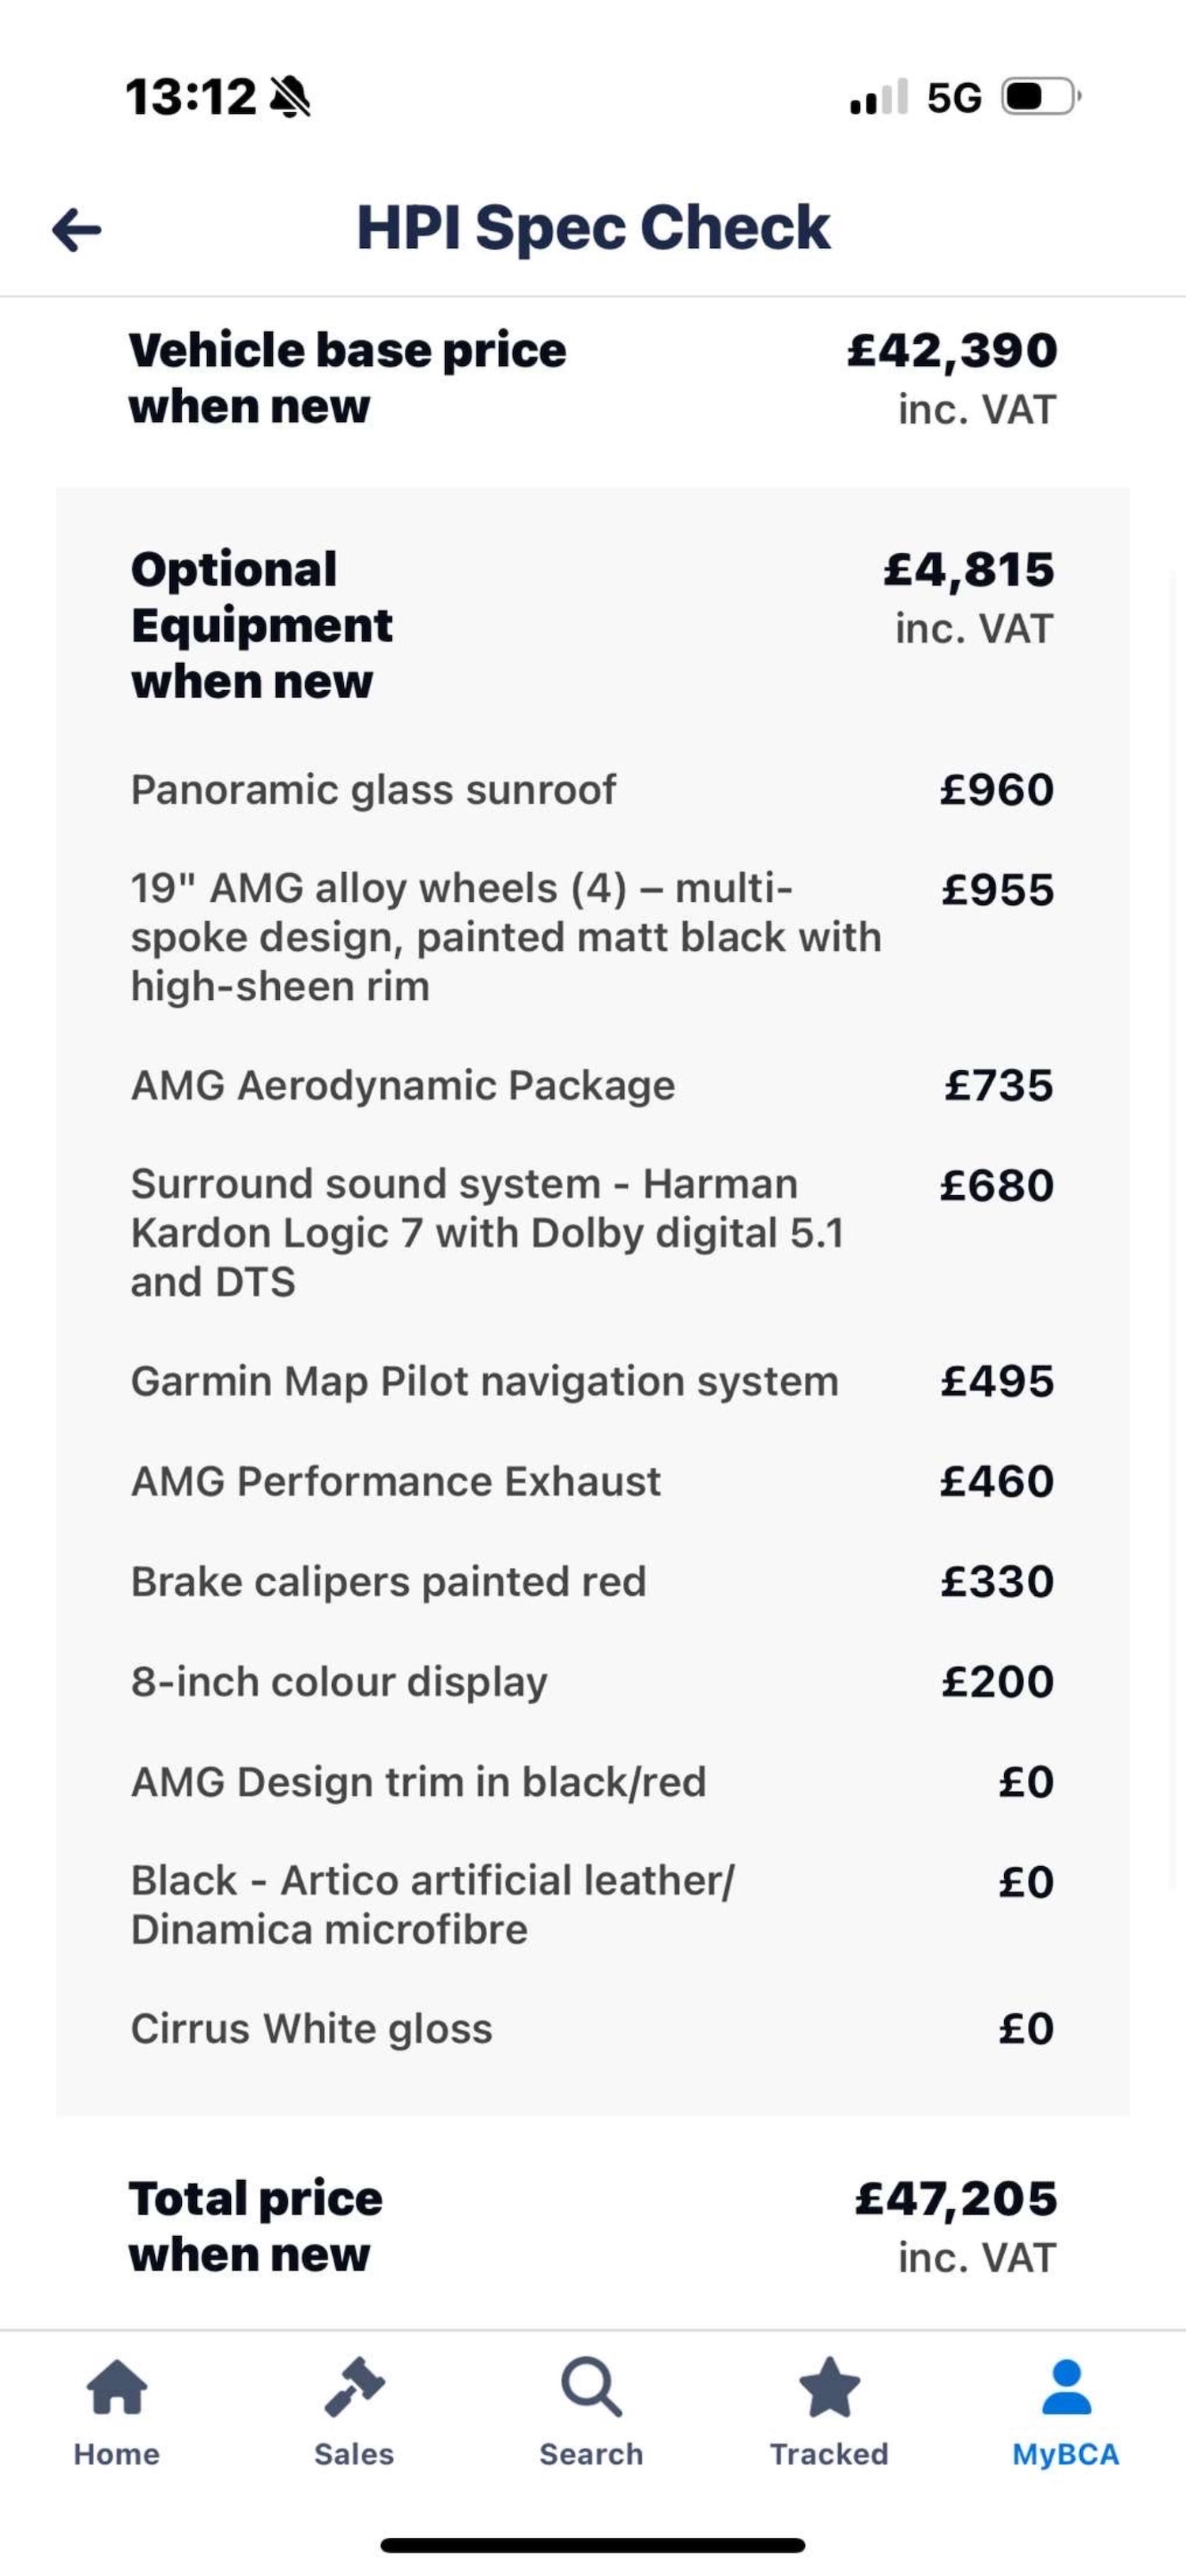Viewport: 1186px width, 2576px height.
Task: Tap the home indicator bar
Action: pos(593,2545)
